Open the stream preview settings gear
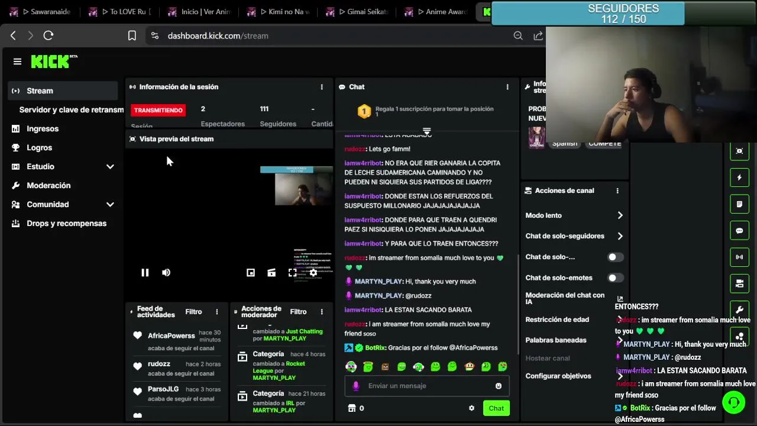Screen dimensions: 757x426 (x=313, y=273)
